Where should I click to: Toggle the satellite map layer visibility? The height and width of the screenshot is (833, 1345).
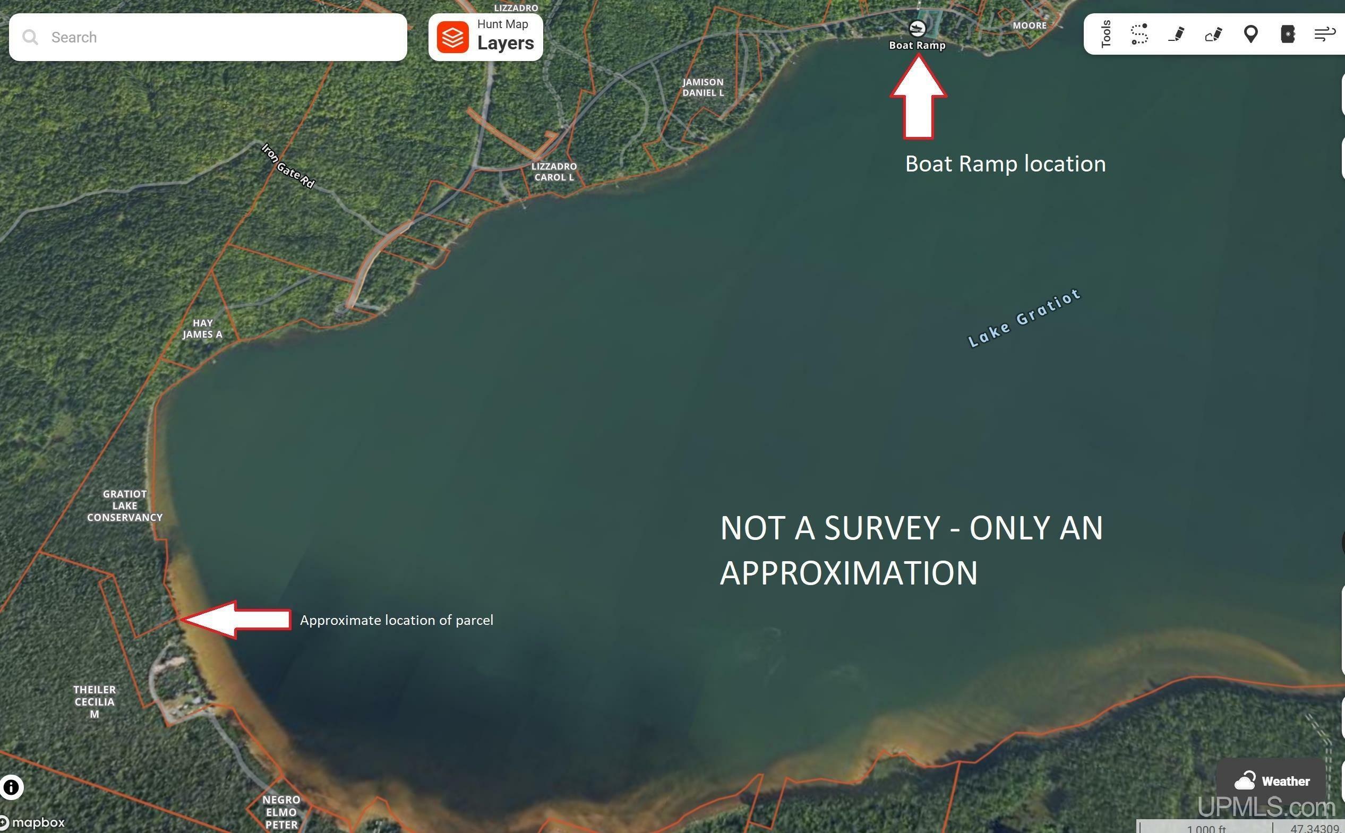485,37
